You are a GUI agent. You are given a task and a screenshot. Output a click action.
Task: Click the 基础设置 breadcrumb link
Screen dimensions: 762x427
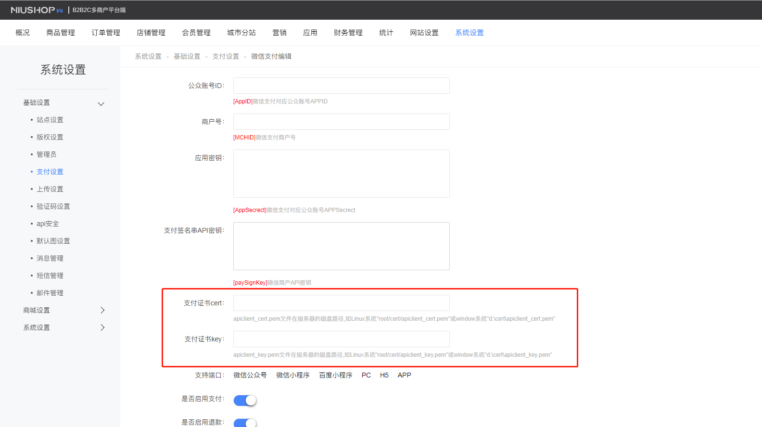pyautogui.click(x=187, y=56)
